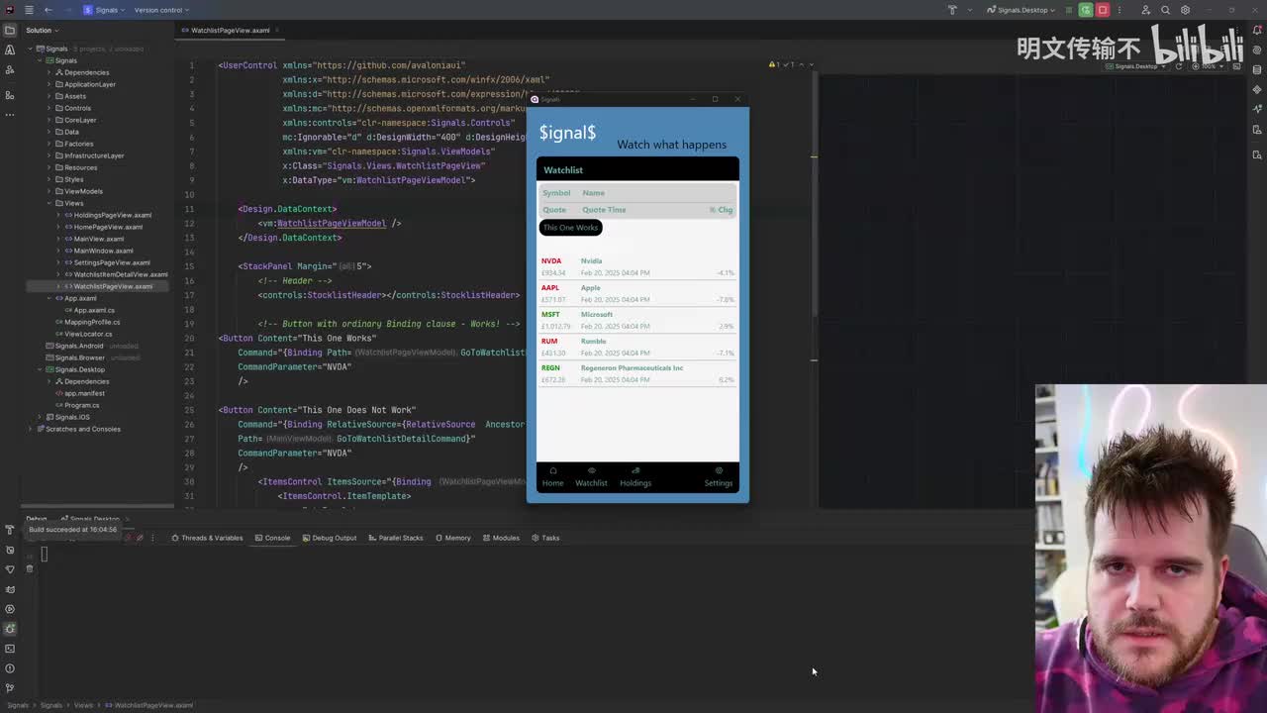Open the Solution view dropdown
This screenshot has height=713, width=1267.
coord(43,30)
